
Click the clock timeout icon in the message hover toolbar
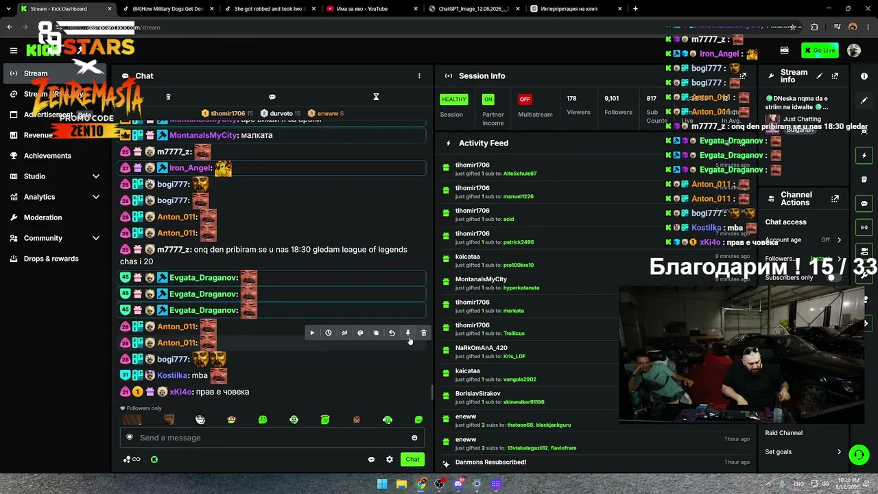coord(329,333)
